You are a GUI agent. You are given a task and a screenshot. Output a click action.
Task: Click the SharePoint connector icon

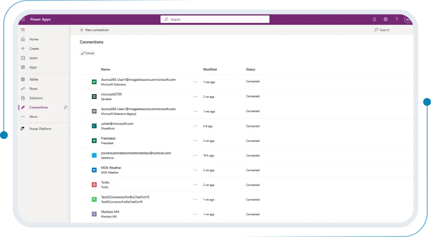tap(94, 126)
